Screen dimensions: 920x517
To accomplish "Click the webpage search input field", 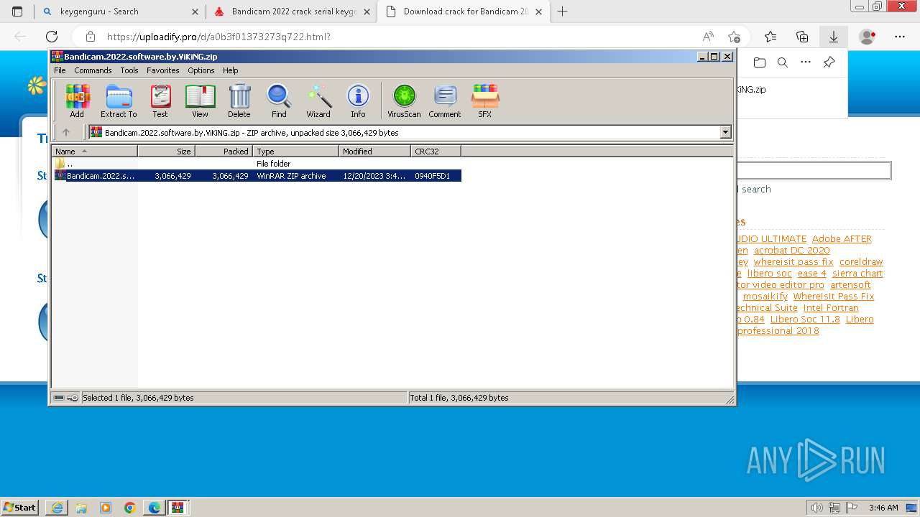I will pos(814,170).
